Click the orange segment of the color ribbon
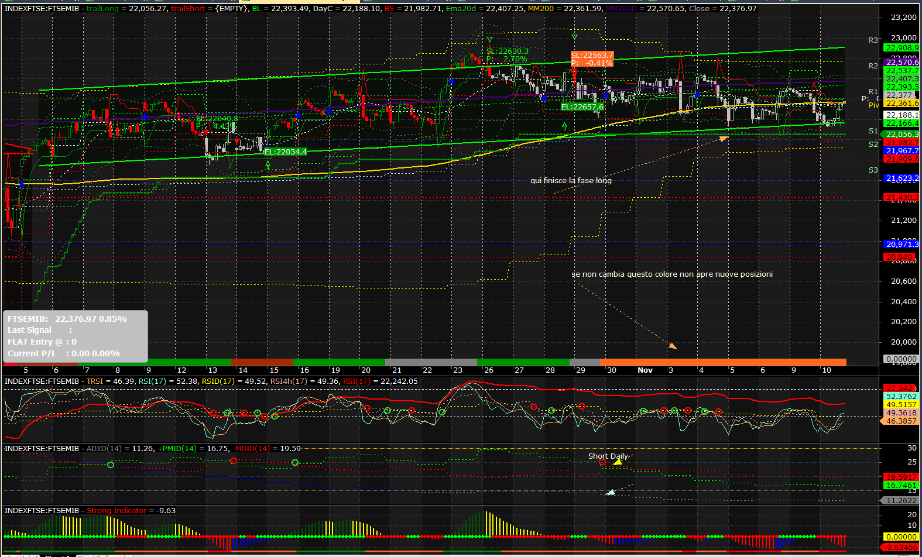This screenshot has width=922, height=557. 723,362
